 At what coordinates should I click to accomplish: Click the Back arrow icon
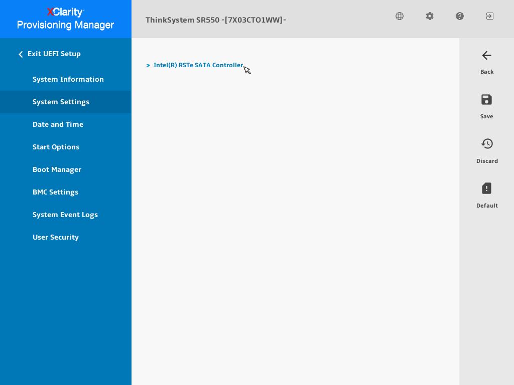click(x=486, y=56)
